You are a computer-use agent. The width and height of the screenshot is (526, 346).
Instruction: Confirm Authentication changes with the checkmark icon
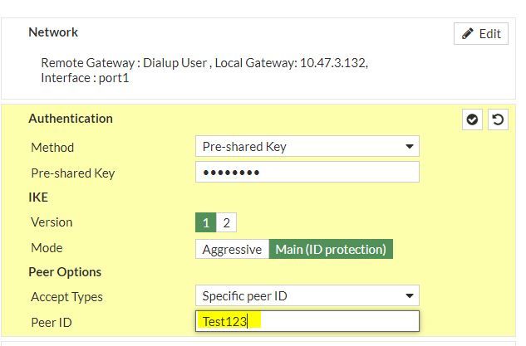coord(472,120)
